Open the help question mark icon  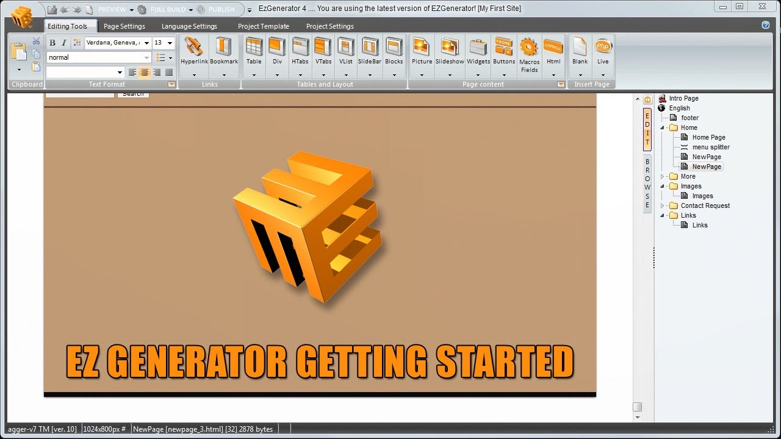click(766, 25)
